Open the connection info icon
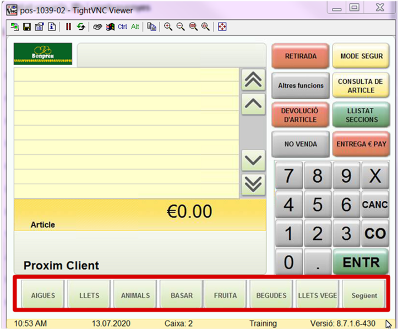The image size is (398, 331). pyautogui.click(x=51, y=26)
